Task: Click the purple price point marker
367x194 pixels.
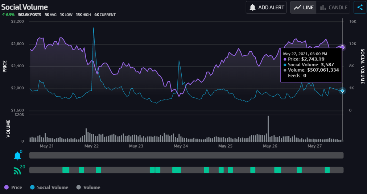Action: pos(342,47)
